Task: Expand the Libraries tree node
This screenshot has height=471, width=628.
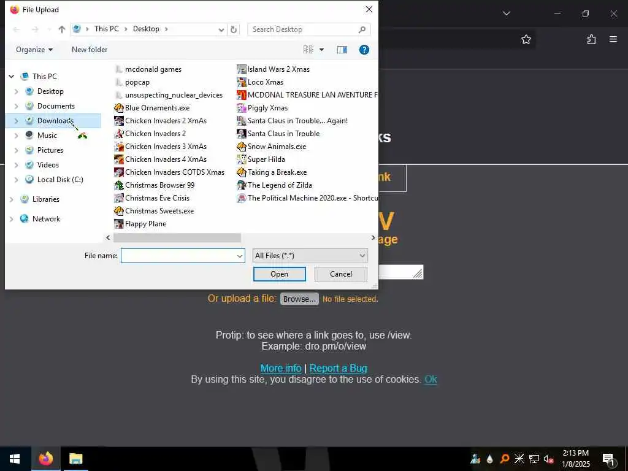Action: [x=11, y=199]
